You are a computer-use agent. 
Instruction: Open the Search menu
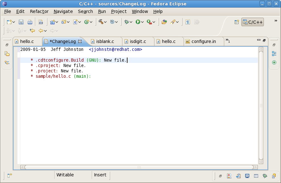(x=85, y=11)
